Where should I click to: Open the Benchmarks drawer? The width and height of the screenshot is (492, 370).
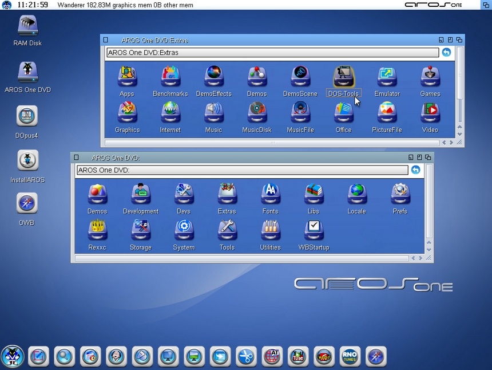coord(170,77)
